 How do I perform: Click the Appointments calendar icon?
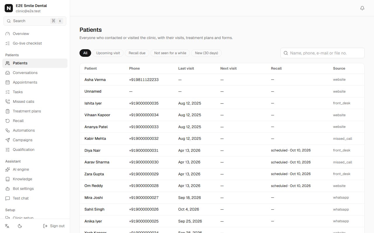(x=8, y=82)
